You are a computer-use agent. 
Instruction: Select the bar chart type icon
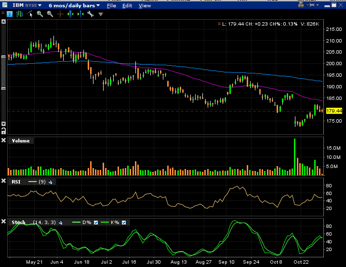pos(20,14)
